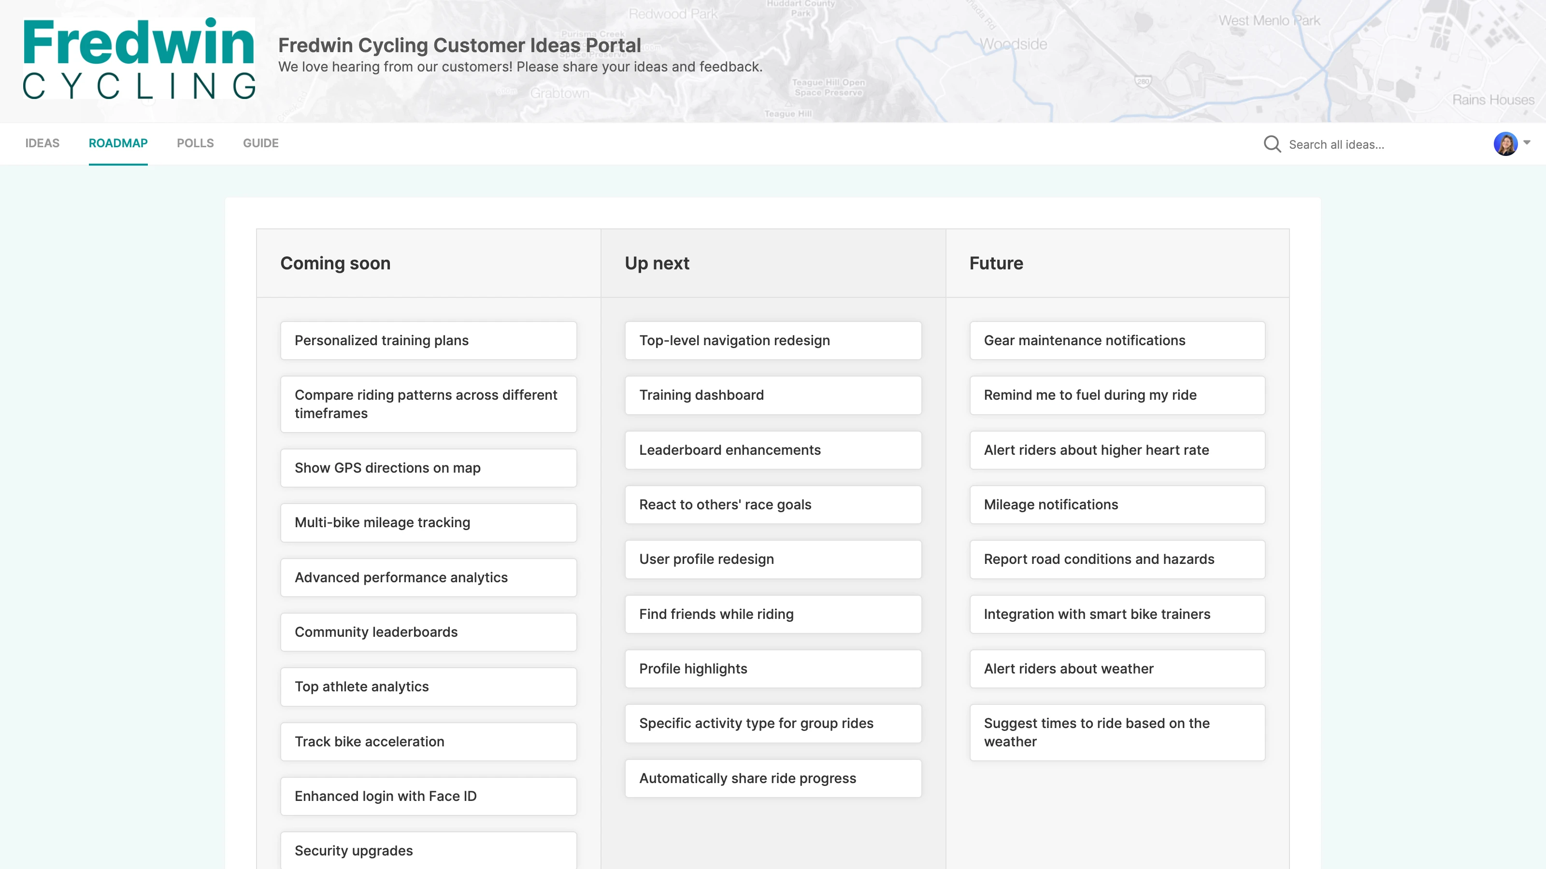Open Personalized training plans card

(x=428, y=341)
